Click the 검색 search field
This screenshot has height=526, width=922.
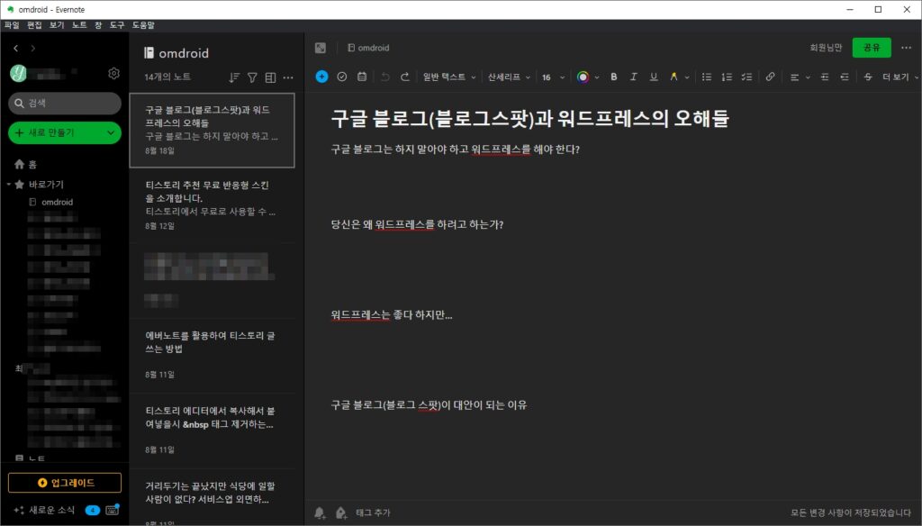[65, 103]
